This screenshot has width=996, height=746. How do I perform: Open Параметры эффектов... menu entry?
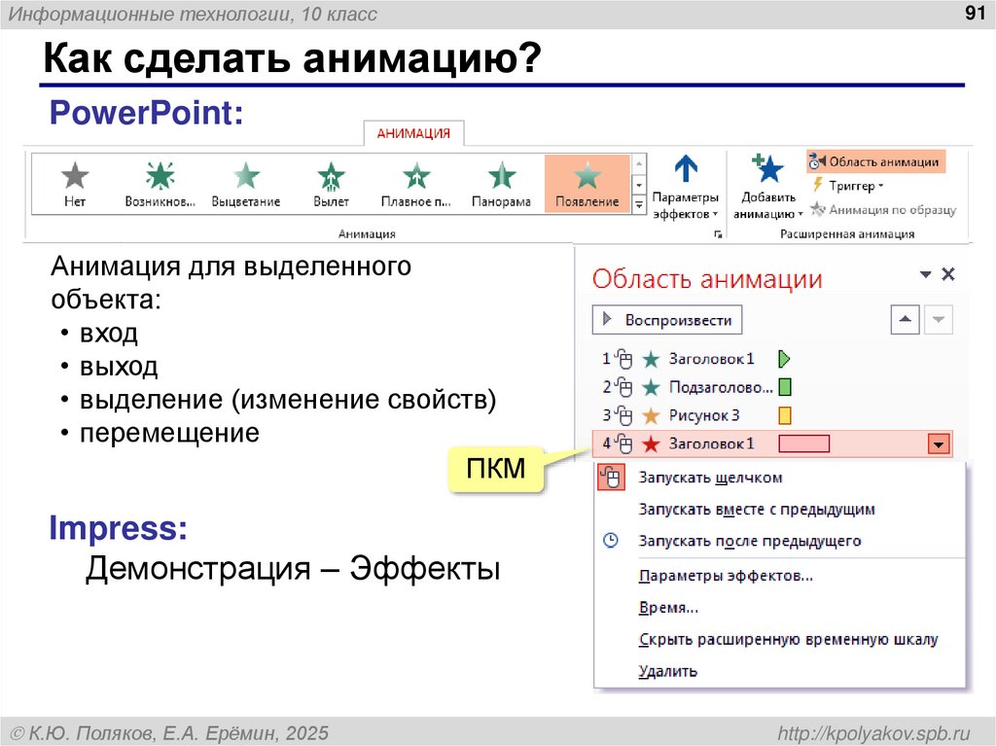[x=726, y=576]
